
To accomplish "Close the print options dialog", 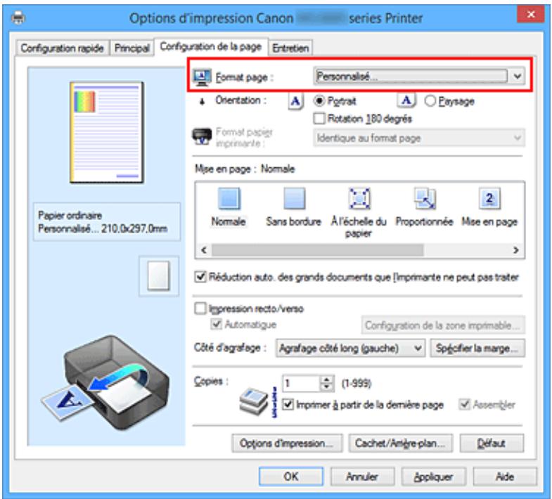I will tap(530, 15).
